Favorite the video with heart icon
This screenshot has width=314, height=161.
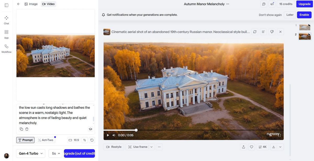pos(251,147)
